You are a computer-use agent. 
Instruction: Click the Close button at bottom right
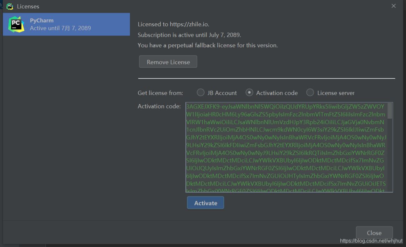coord(374,233)
